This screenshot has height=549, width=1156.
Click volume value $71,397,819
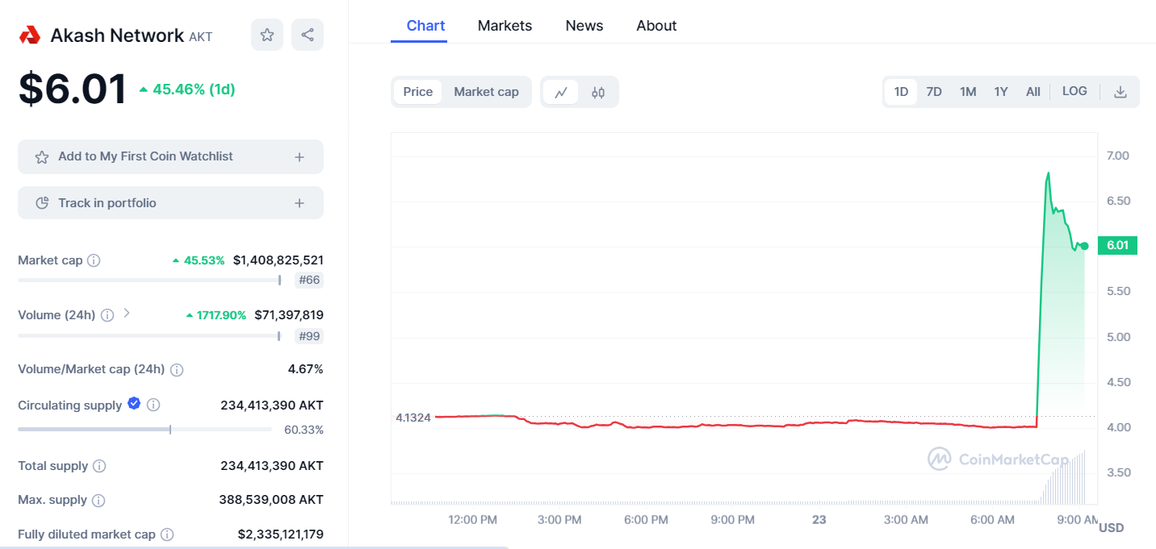click(289, 315)
